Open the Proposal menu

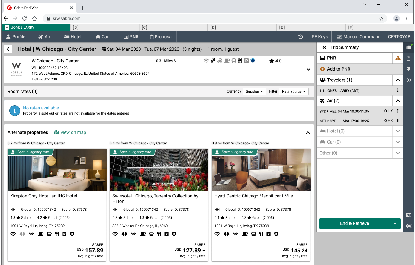point(161,37)
